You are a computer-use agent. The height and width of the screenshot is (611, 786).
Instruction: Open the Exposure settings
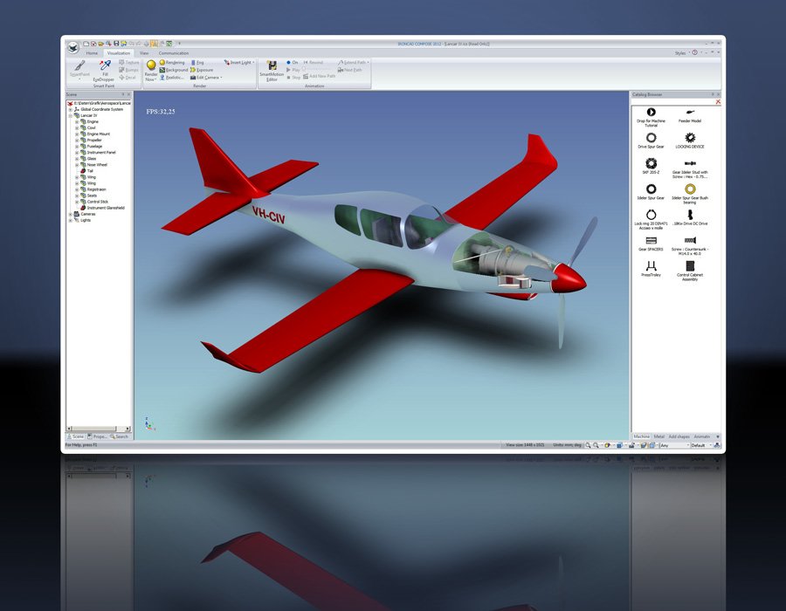pos(202,70)
